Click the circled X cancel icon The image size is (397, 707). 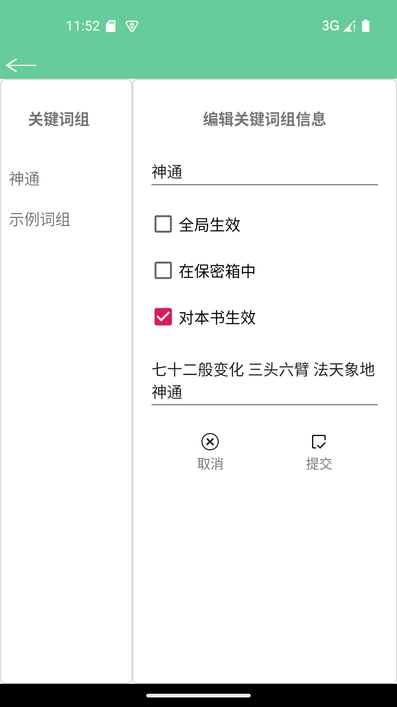point(210,442)
